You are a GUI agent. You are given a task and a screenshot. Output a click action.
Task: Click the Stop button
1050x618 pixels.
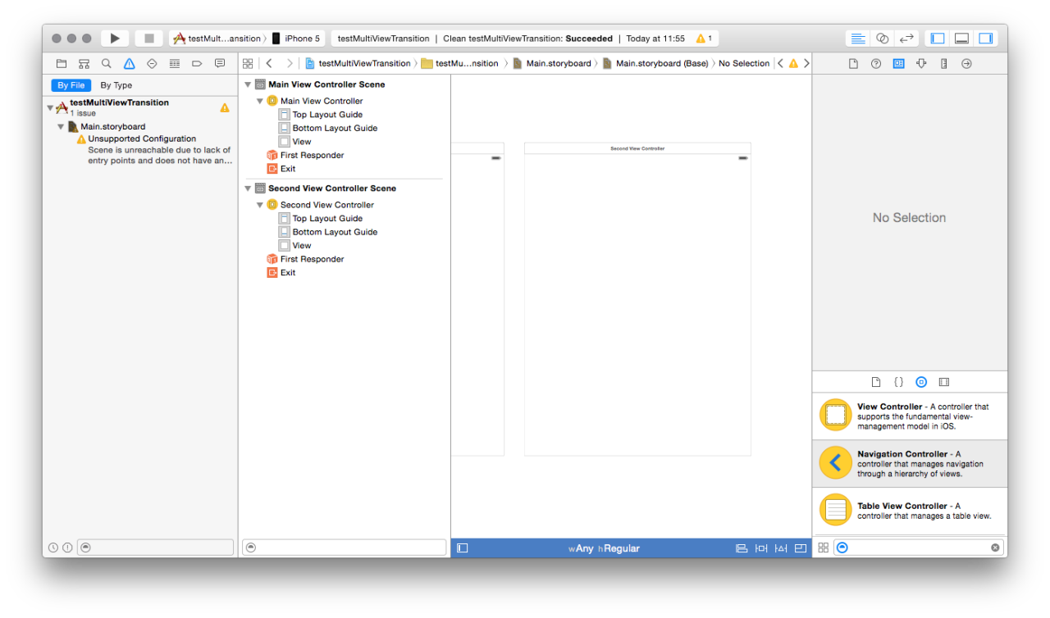pyautogui.click(x=148, y=38)
